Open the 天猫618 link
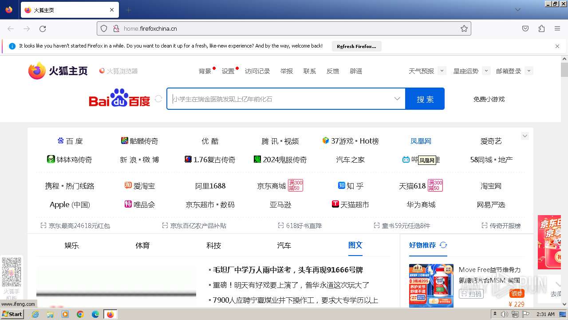This screenshot has height=320, width=568. coord(412,186)
